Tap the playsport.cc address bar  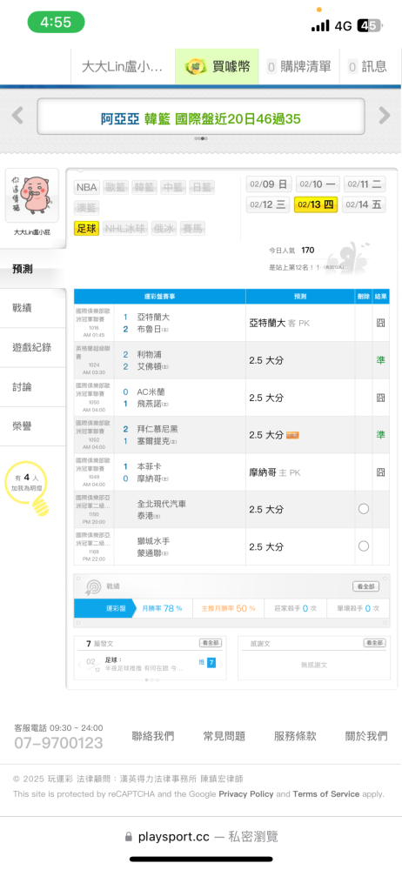tap(201, 836)
